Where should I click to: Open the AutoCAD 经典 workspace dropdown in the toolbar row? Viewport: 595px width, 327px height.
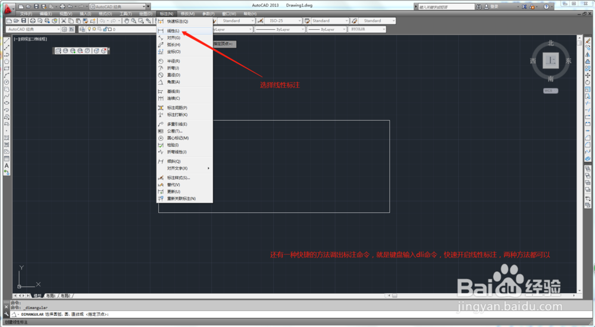tap(58, 29)
